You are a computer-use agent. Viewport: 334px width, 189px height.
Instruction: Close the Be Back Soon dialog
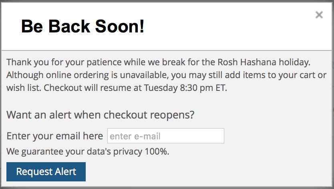coord(319,15)
